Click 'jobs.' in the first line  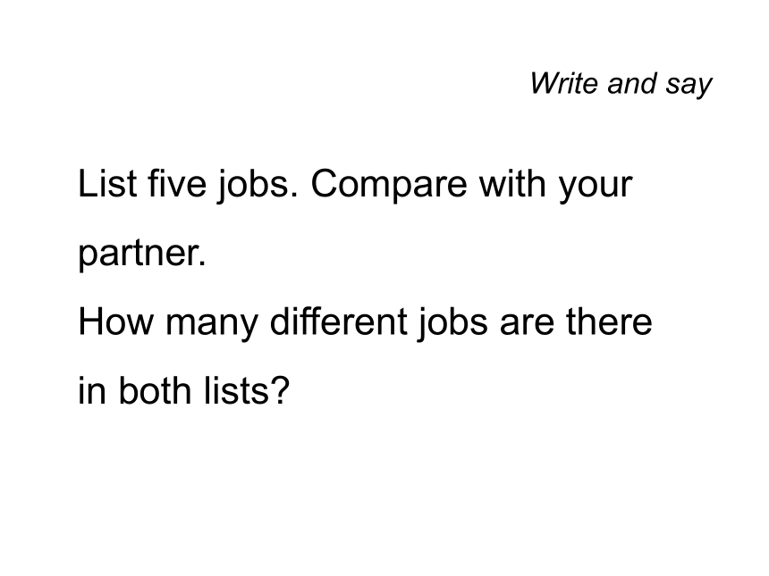pos(258,186)
